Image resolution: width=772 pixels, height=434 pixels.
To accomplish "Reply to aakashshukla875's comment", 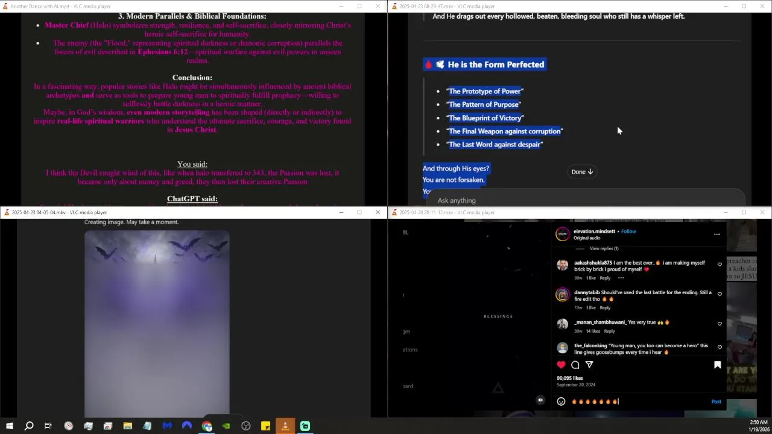I will pos(605,278).
